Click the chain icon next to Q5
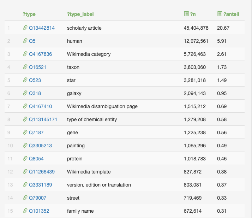The image size is (252, 218). click(x=25, y=41)
